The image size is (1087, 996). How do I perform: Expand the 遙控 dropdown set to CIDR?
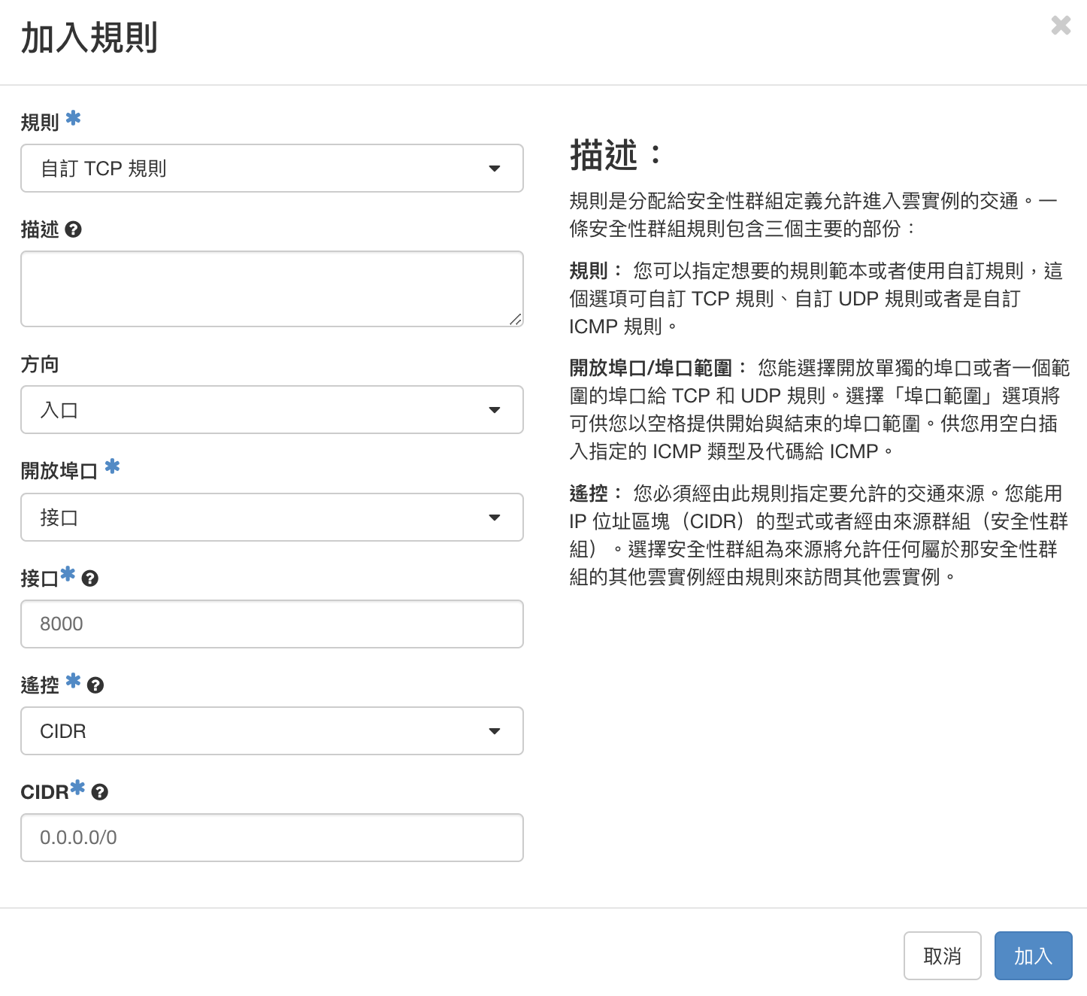[x=272, y=731]
